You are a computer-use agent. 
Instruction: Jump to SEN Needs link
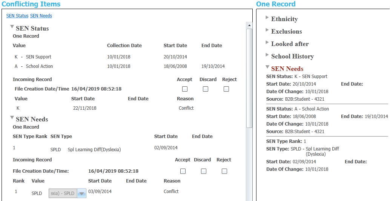41,16
